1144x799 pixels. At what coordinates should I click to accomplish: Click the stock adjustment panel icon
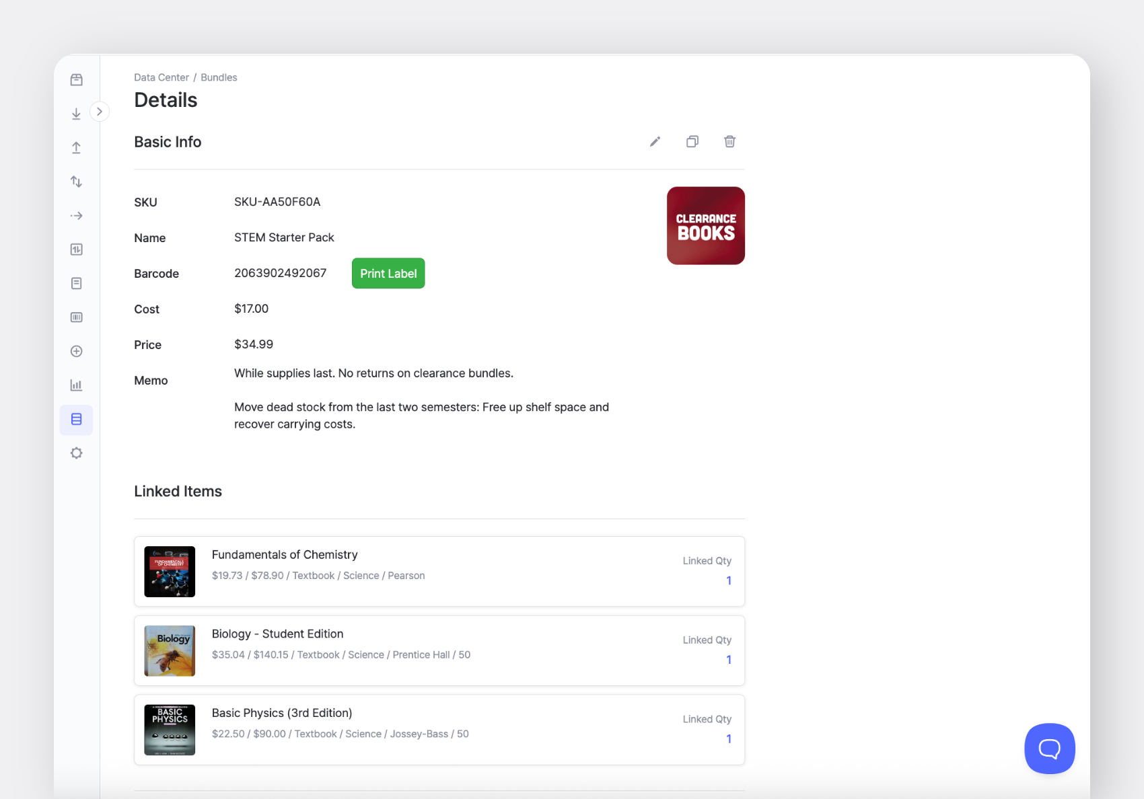click(x=76, y=249)
